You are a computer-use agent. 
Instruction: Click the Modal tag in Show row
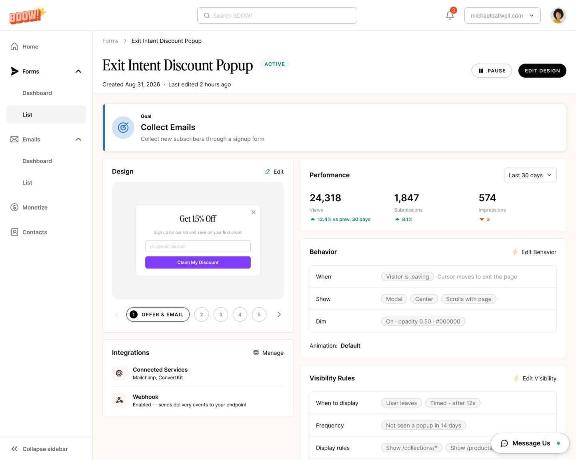point(394,299)
